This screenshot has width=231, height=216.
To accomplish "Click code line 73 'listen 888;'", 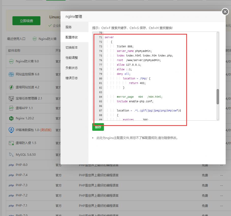I will tap(125, 47).
